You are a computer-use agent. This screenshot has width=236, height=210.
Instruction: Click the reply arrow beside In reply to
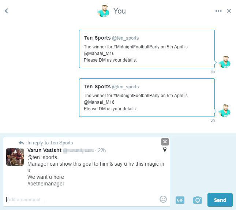(x=21, y=143)
